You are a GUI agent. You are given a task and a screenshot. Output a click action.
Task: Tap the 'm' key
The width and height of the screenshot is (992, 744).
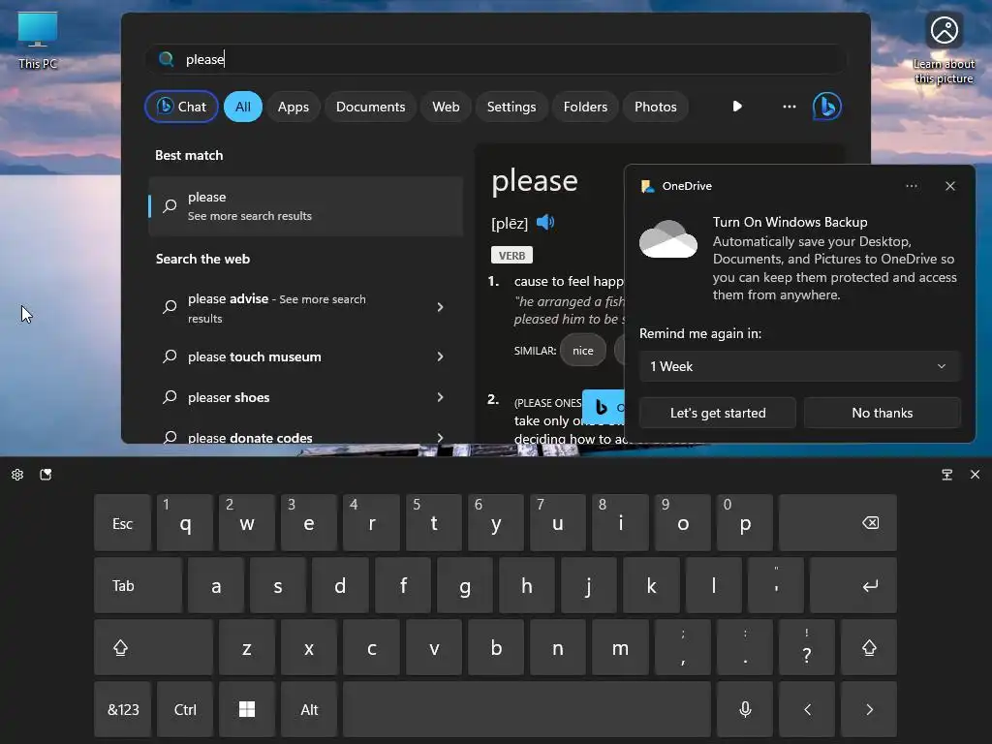621,647
